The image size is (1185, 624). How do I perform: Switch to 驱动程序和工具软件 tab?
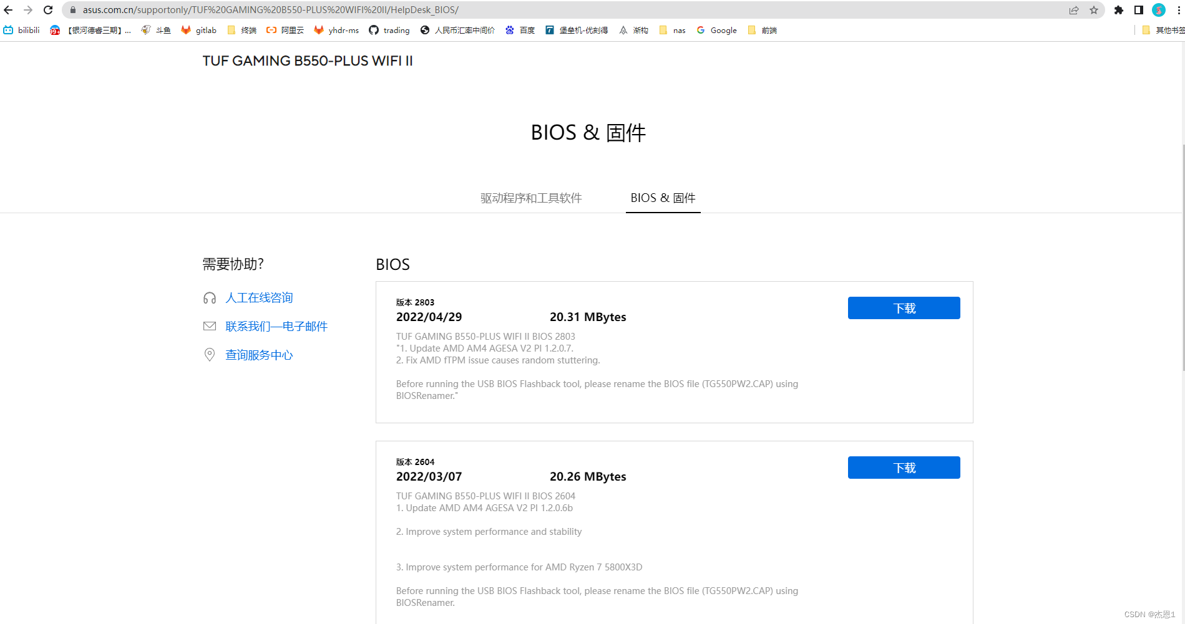531,198
